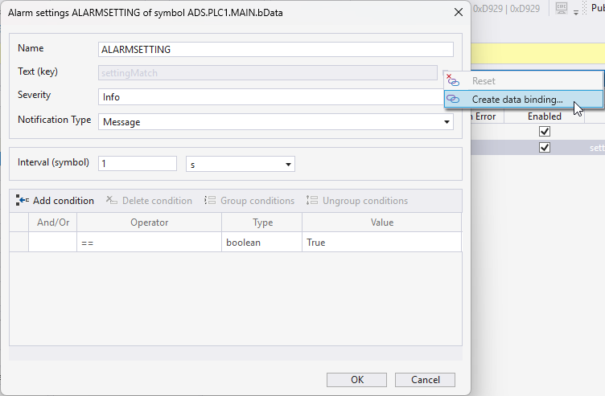Image resolution: width=605 pixels, height=396 pixels.
Task: Click the disabled settingMatch text key field
Action: point(268,73)
